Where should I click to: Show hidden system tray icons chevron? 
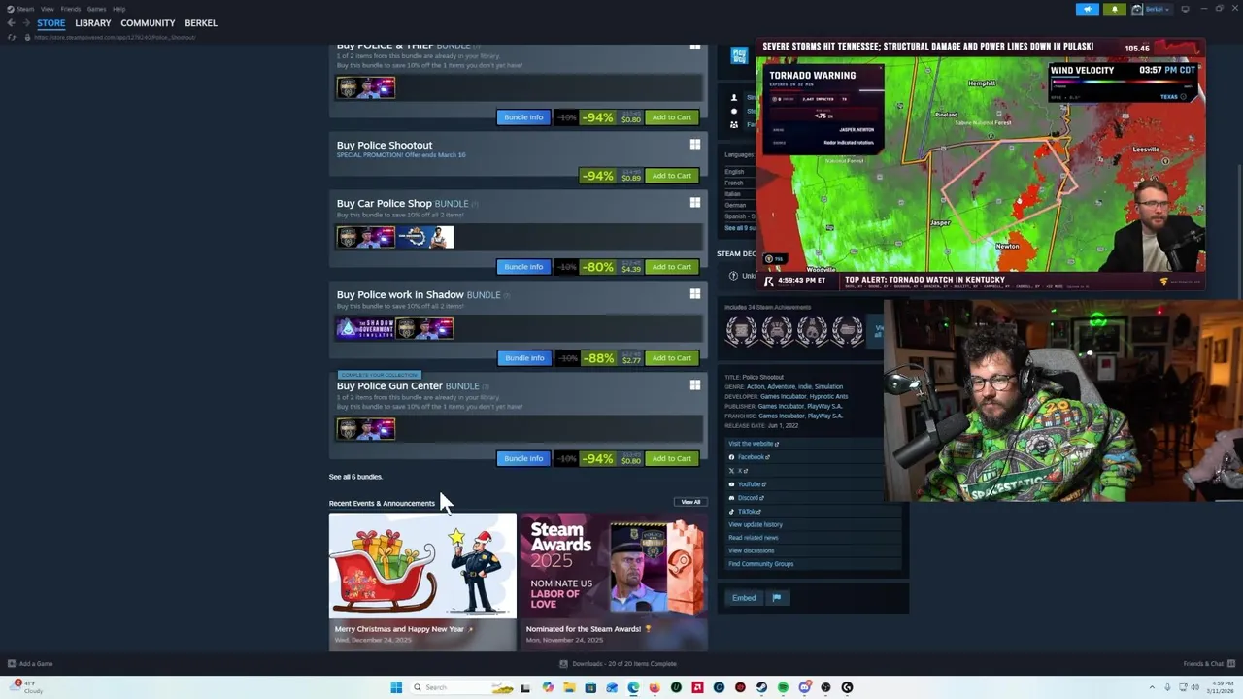coord(1152,687)
